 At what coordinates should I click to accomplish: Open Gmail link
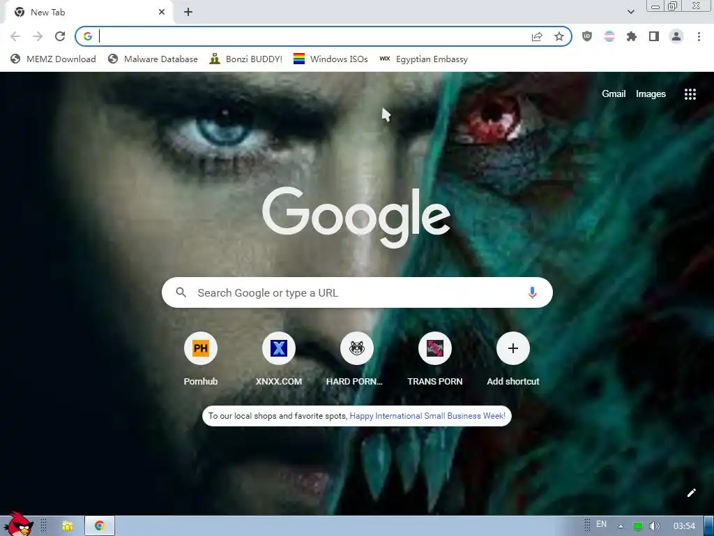[614, 94]
